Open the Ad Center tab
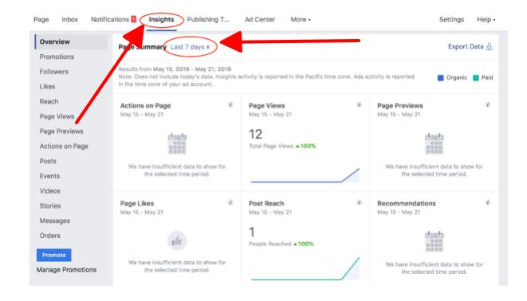Viewport: 527px width, 301px height. pos(259,19)
